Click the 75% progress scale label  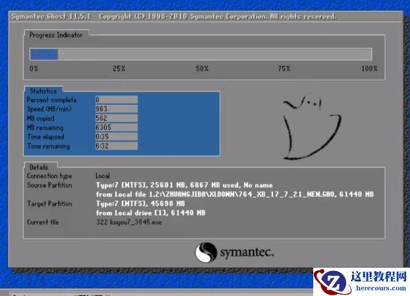click(284, 69)
